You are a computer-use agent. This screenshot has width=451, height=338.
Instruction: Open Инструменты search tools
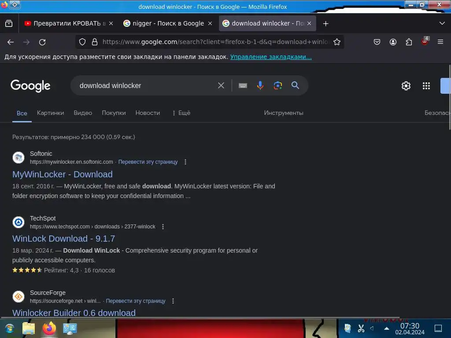click(x=284, y=113)
